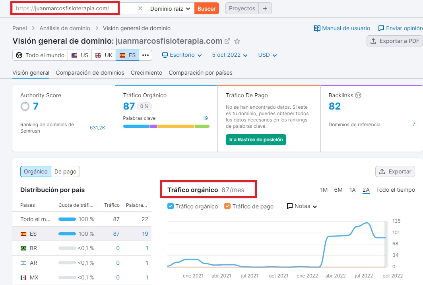The image size is (423, 285).
Task: Click the plus icon next to Proyectos
Action: [265, 8]
